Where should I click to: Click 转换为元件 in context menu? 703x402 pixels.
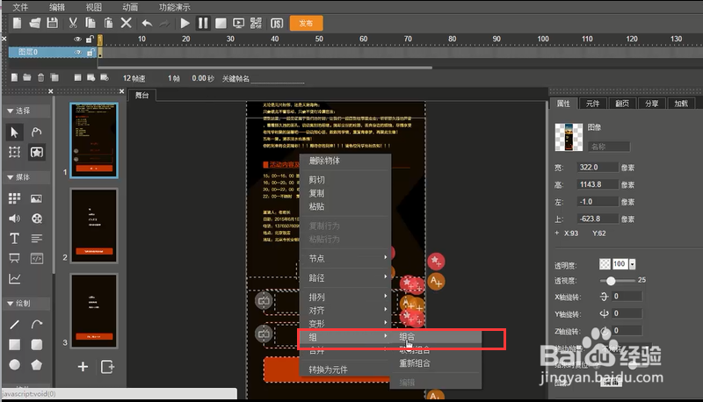(x=328, y=370)
